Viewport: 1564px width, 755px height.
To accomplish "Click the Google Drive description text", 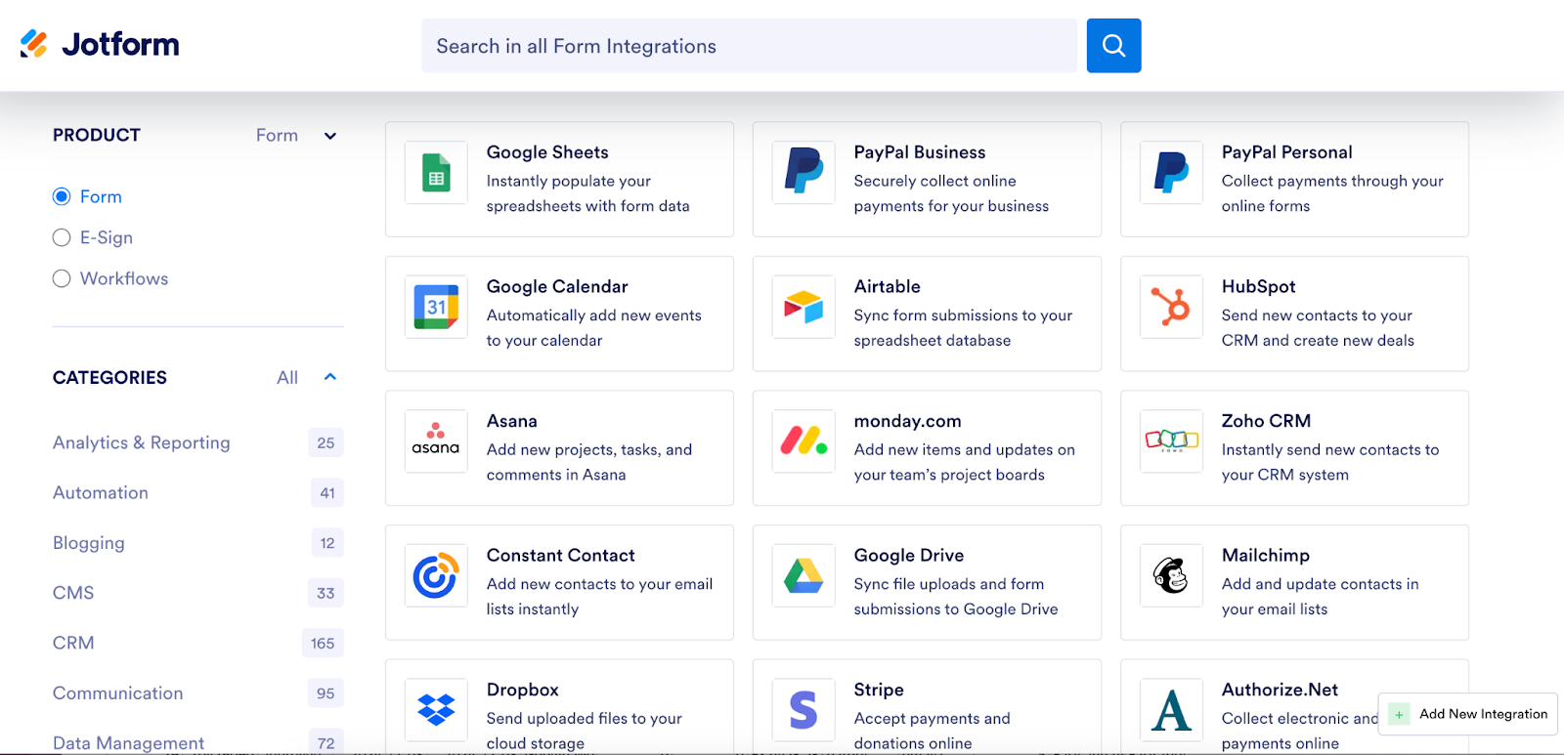I will [x=956, y=597].
